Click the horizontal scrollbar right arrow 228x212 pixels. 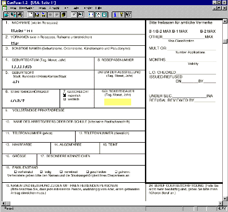point(221,203)
